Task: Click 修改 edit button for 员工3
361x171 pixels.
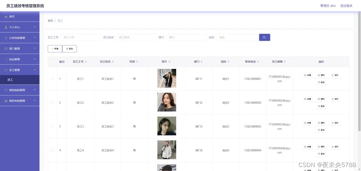Action: pyautogui.click(x=335, y=123)
